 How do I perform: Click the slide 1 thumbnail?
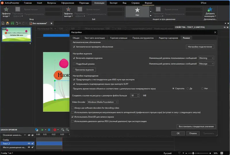pyautogui.click(x=16, y=35)
